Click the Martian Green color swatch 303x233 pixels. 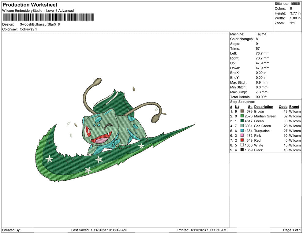(242, 116)
